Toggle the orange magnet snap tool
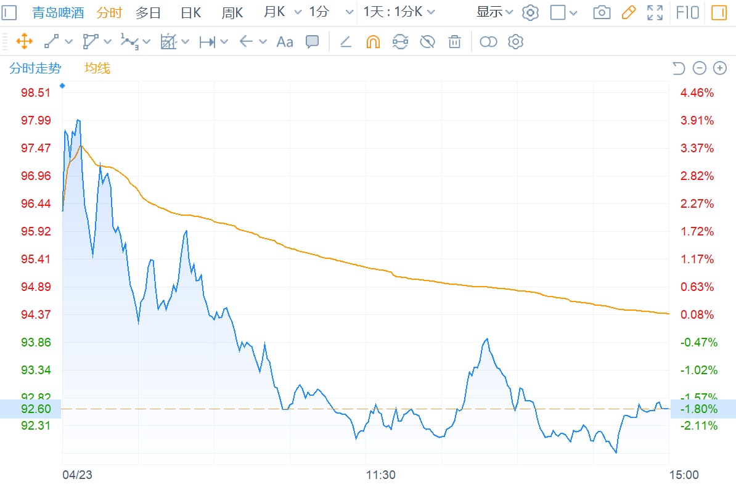Image resolution: width=736 pixels, height=487 pixels. [373, 42]
